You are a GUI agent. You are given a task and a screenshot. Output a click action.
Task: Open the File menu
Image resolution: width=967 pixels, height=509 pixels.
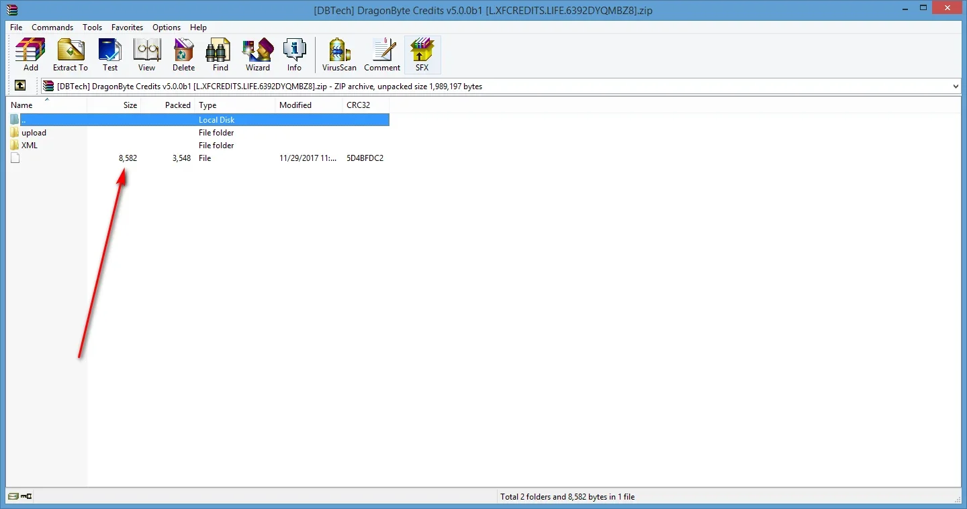(16, 27)
